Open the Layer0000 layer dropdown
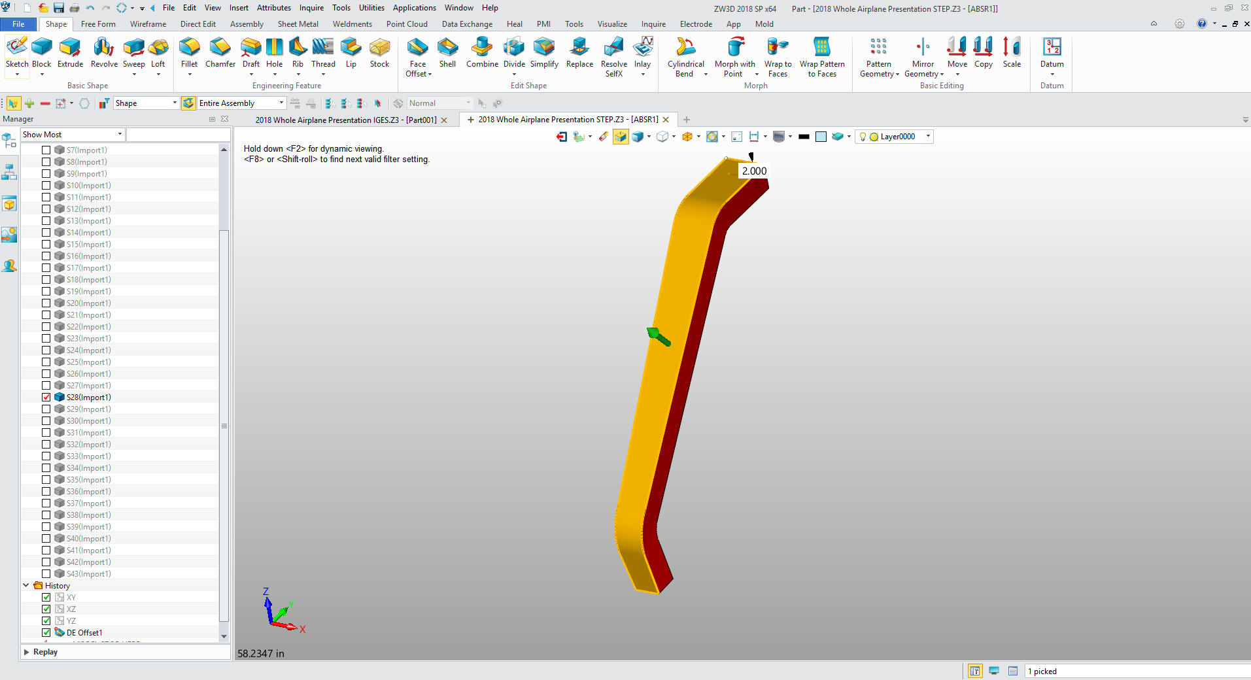 point(927,137)
